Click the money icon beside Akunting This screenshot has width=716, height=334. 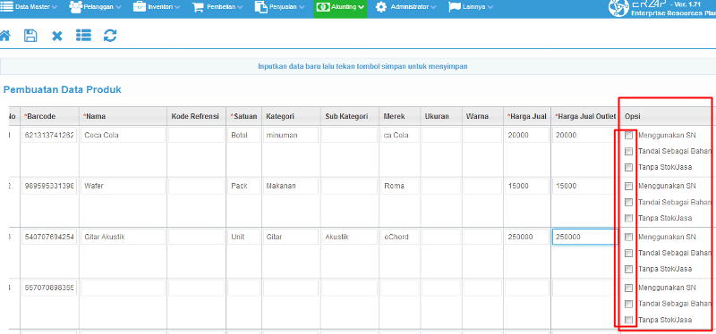323,7
